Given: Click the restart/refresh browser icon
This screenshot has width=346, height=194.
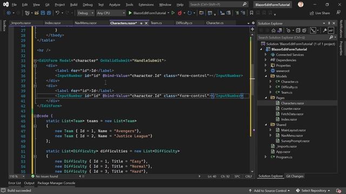Looking at the screenshot, I should point(189,13).
